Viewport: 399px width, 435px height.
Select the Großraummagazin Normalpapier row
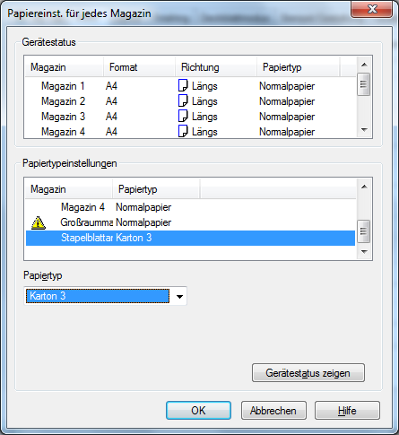click(190, 222)
